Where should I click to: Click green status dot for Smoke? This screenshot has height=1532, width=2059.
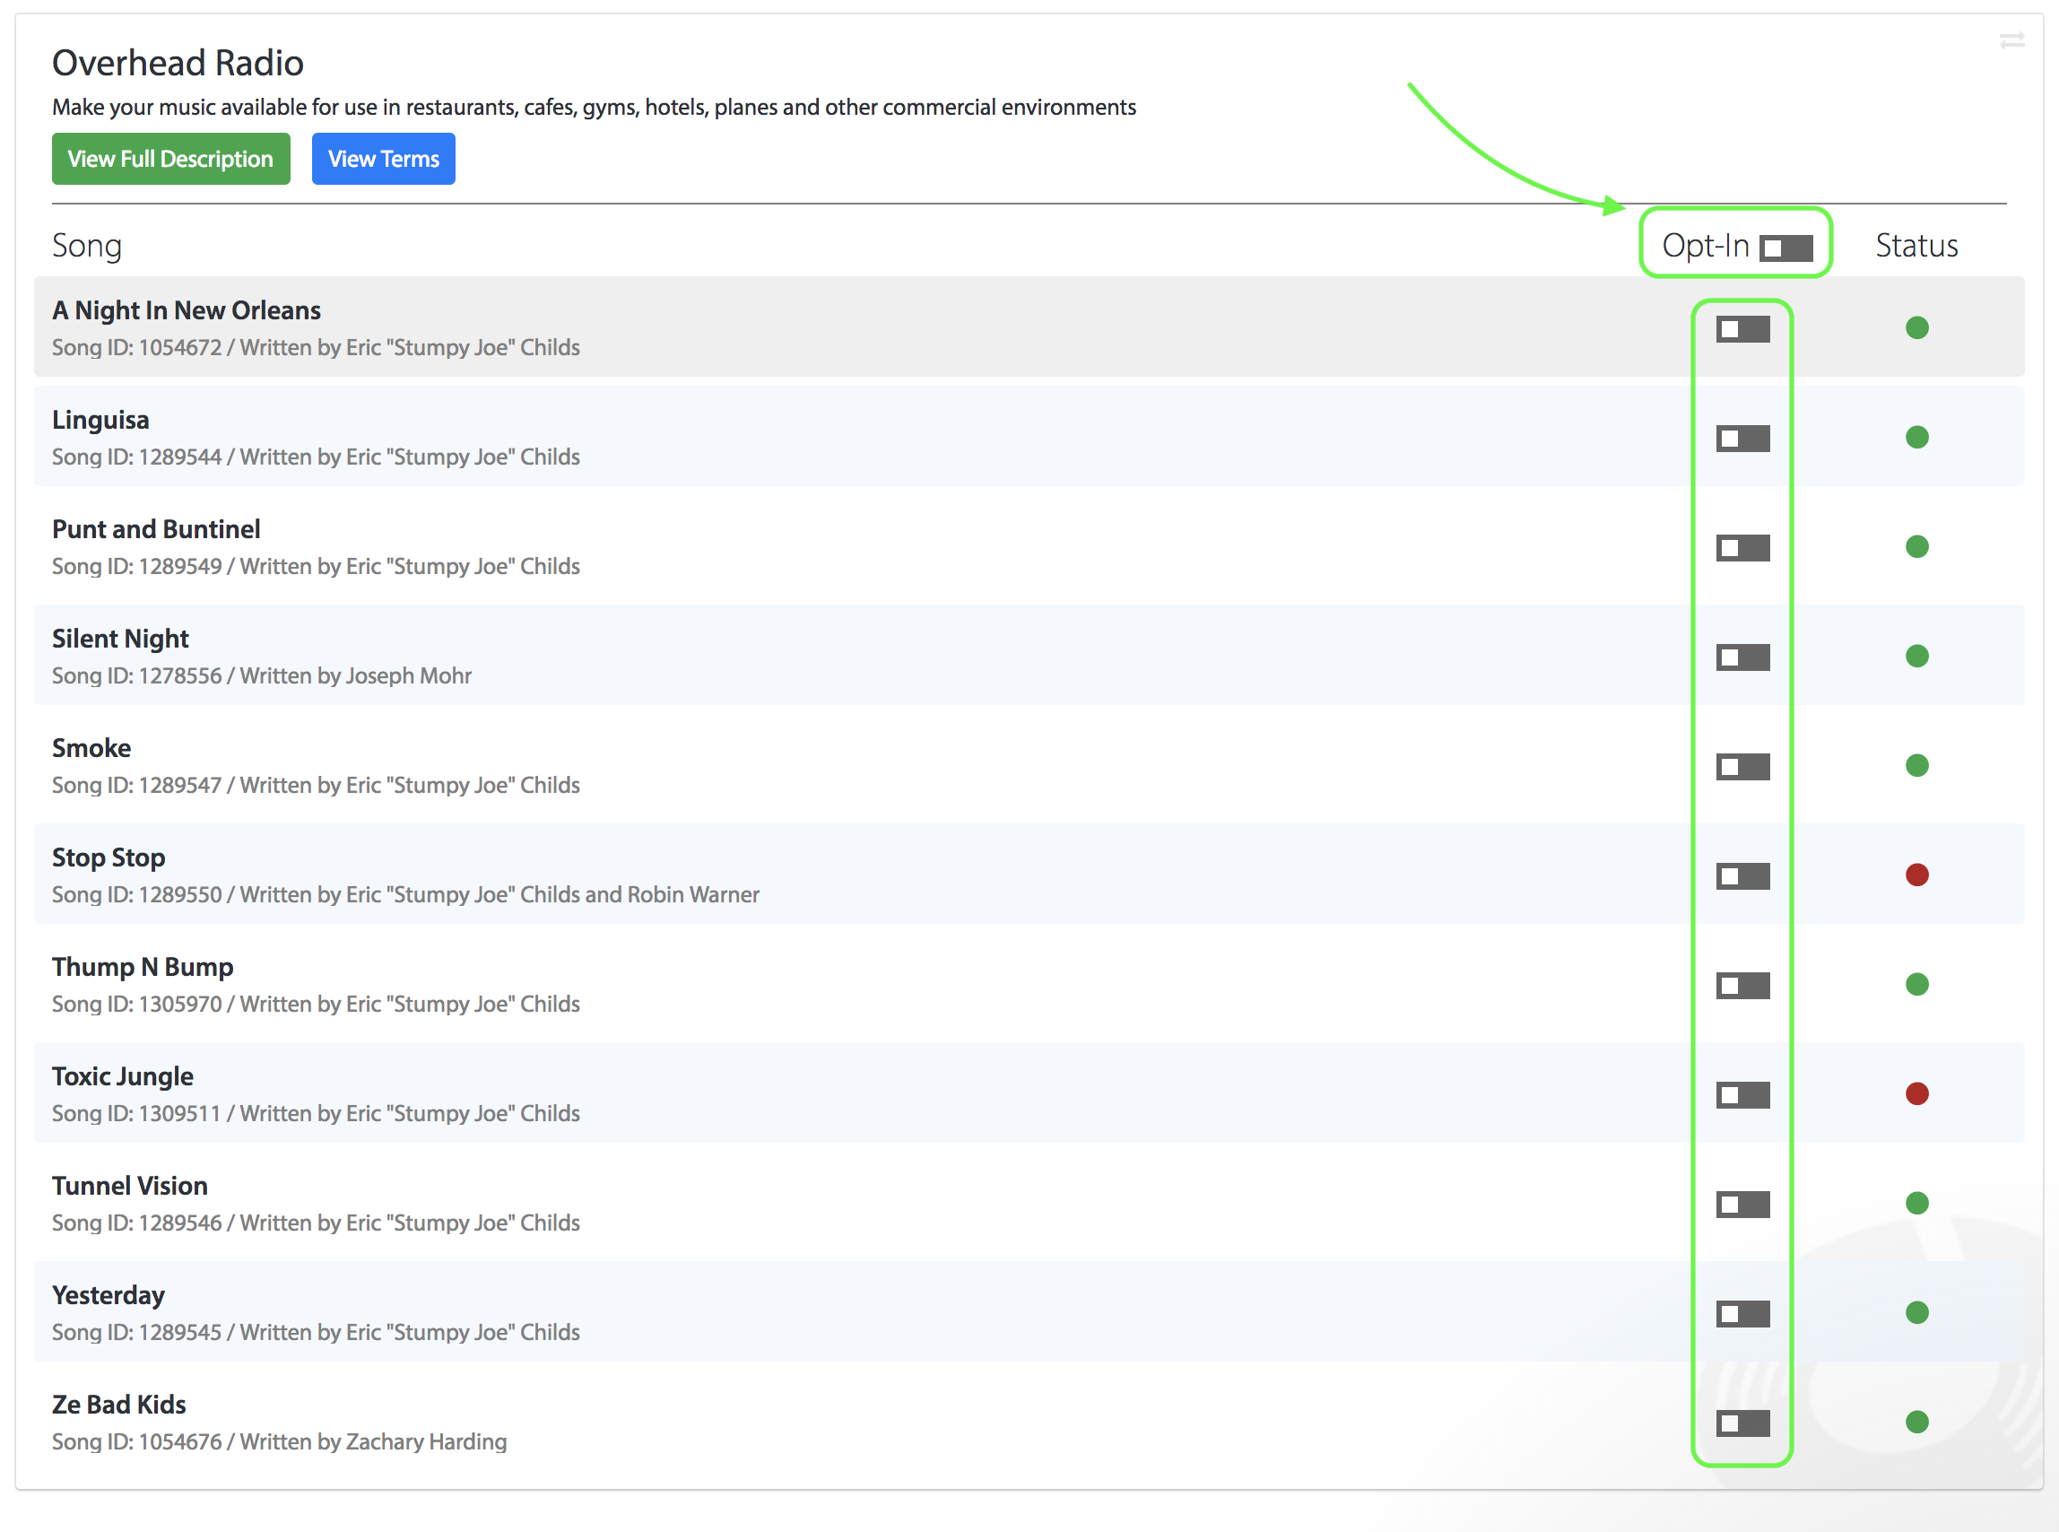tap(1916, 765)
